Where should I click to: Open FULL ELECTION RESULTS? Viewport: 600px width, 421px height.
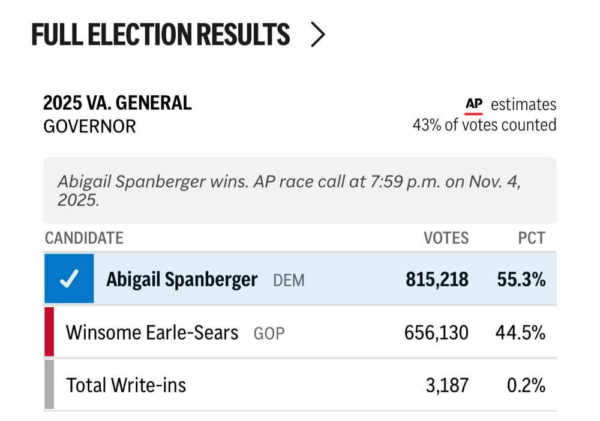(x=161, y=34)
